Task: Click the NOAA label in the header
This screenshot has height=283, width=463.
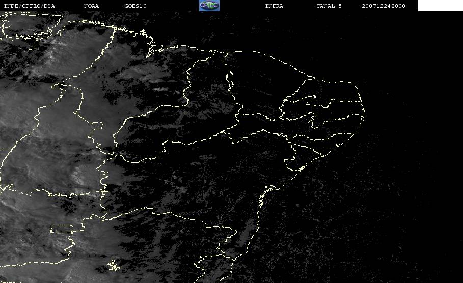Action: pyautogui.click(x=92, y=6)
